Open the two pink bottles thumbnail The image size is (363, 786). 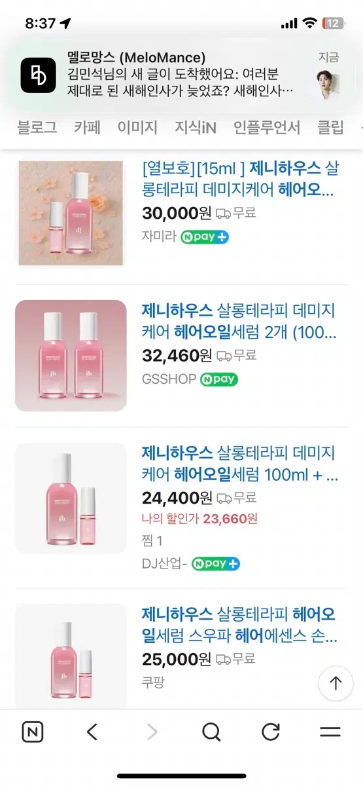[71, 356]
